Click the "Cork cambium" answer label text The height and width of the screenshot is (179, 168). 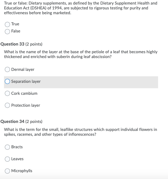pyautogui.click(x=24, y=93)
